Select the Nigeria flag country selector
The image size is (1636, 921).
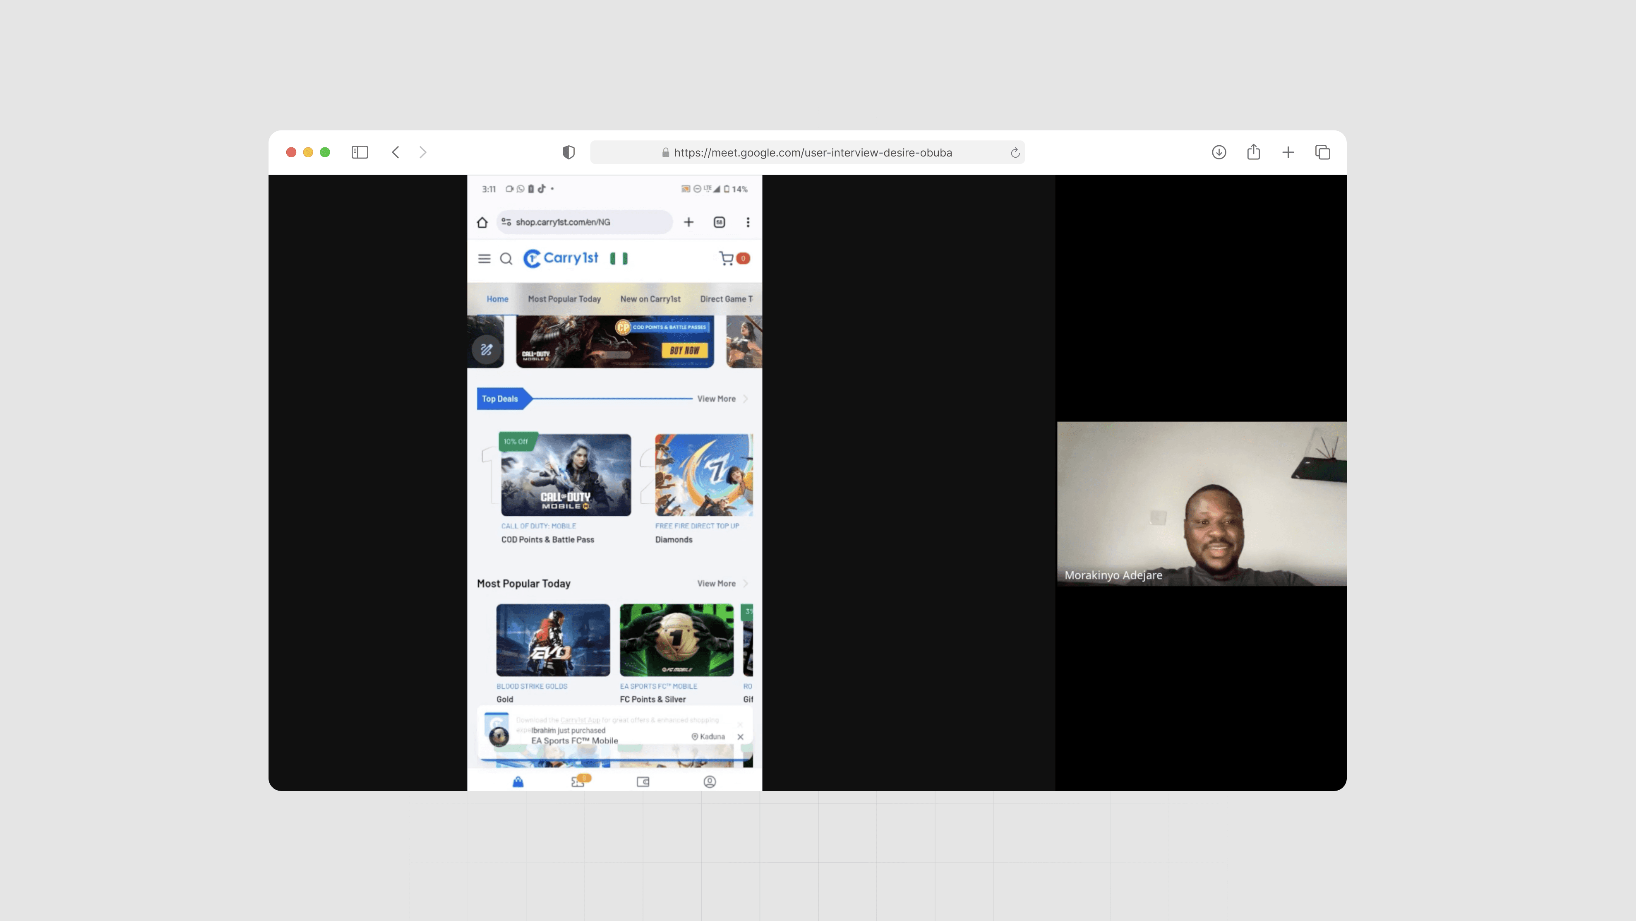(619, 259)
